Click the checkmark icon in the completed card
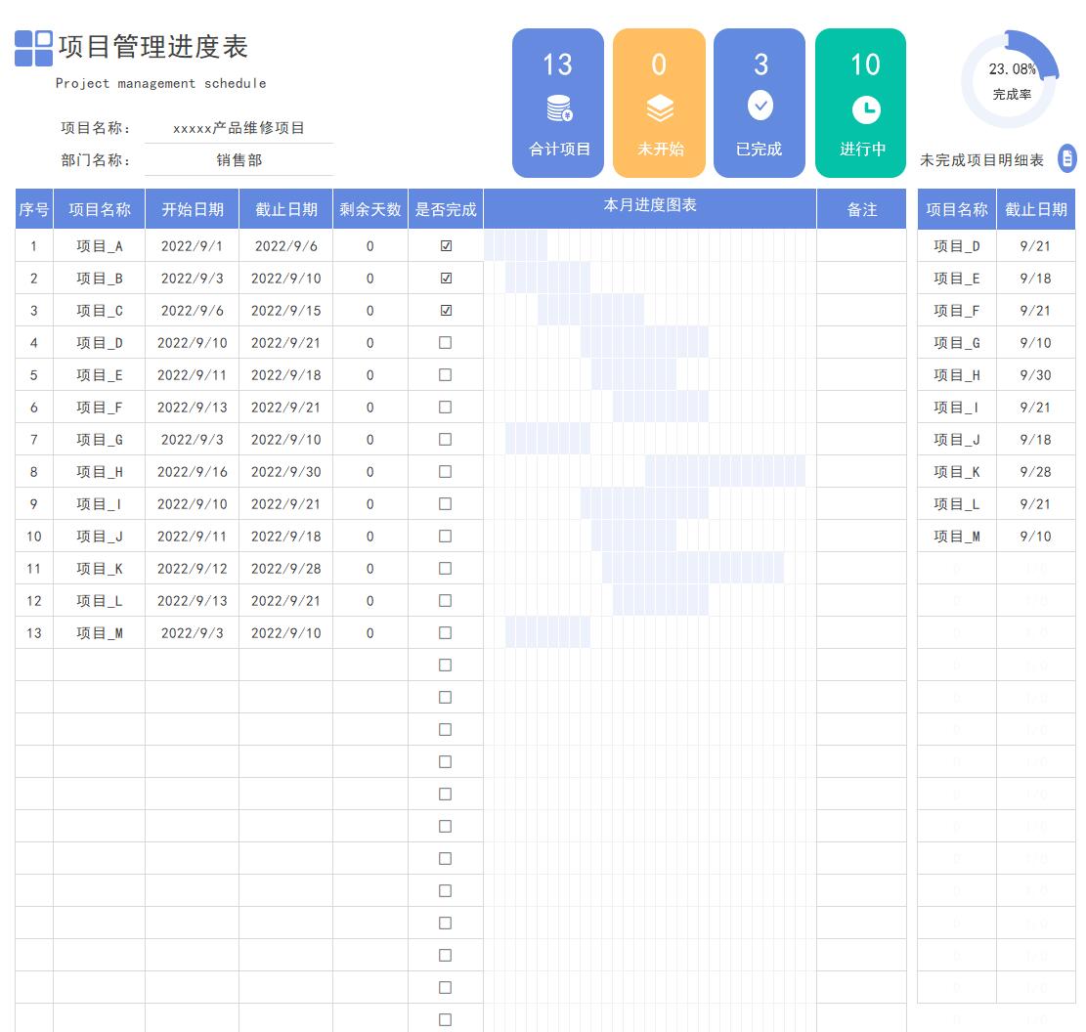This screenshot has width=1086, height=1032. click(760, 105)
